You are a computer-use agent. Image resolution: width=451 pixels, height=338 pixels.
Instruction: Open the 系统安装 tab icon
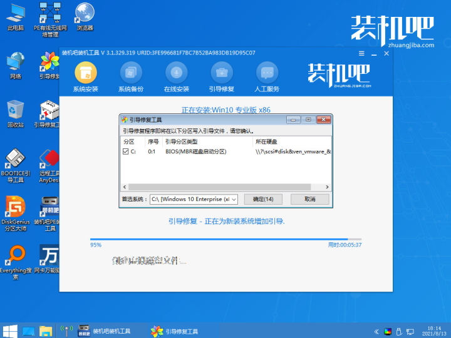[x=86, y=73]
